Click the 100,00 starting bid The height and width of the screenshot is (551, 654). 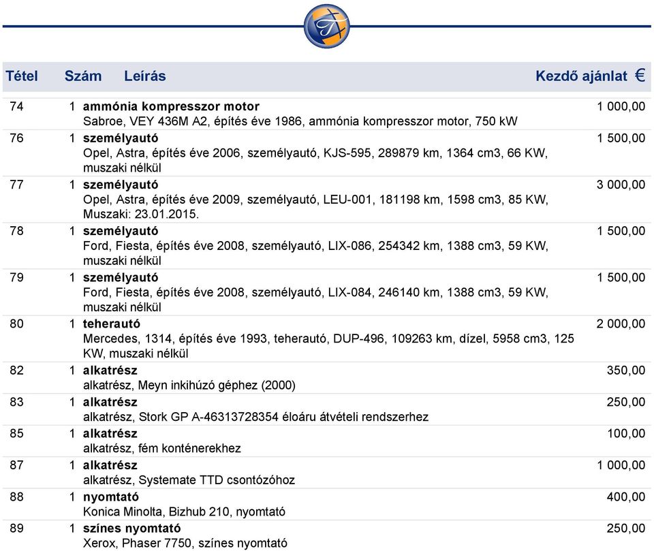coord(627,433)
